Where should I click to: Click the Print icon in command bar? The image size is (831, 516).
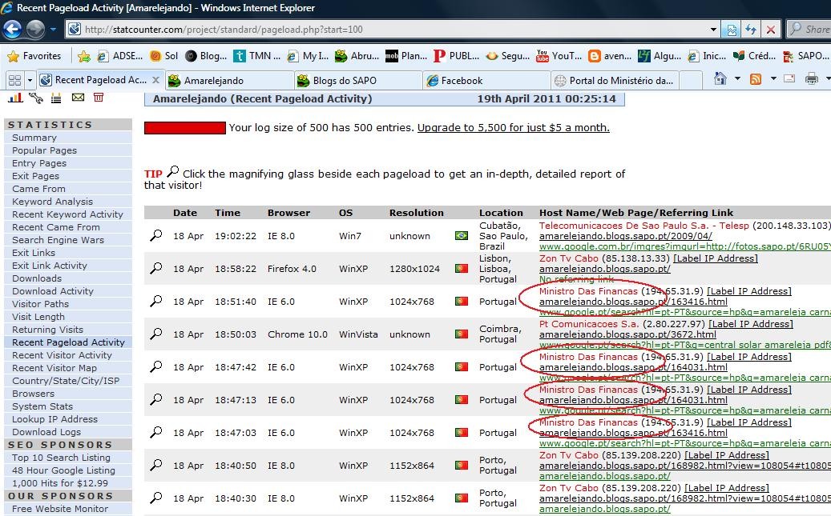click(812, 79)
